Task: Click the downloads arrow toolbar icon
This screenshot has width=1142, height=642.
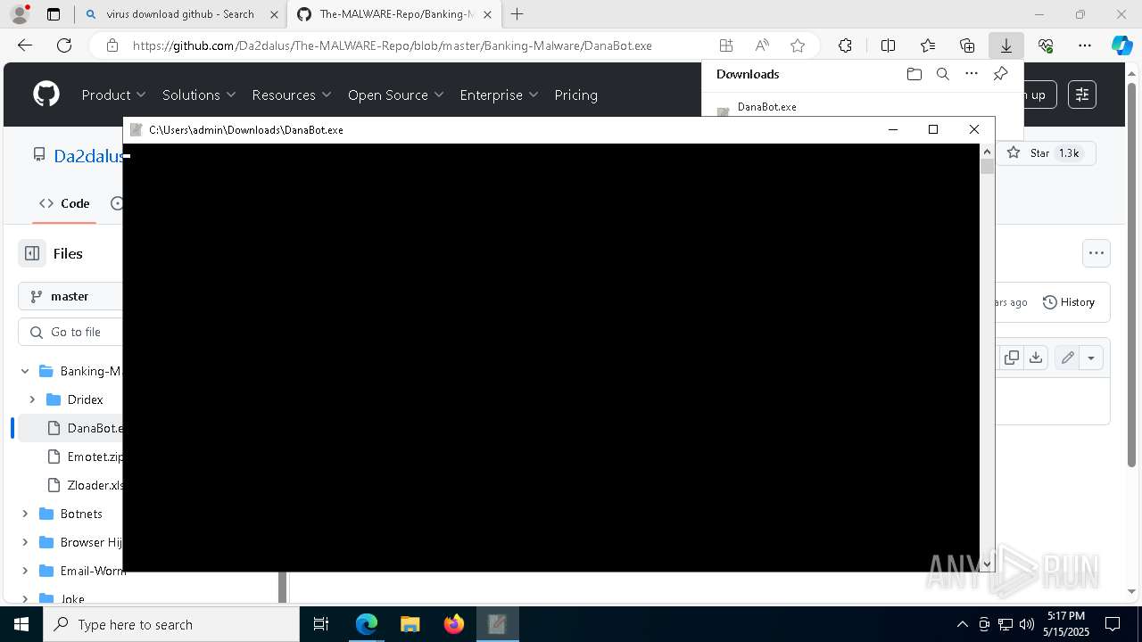Action: pos(1006,45)
